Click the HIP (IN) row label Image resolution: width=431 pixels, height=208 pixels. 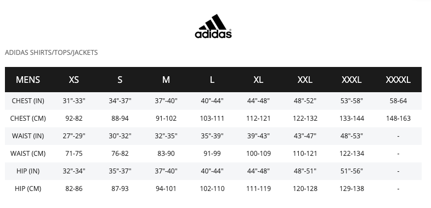(28, 171)
